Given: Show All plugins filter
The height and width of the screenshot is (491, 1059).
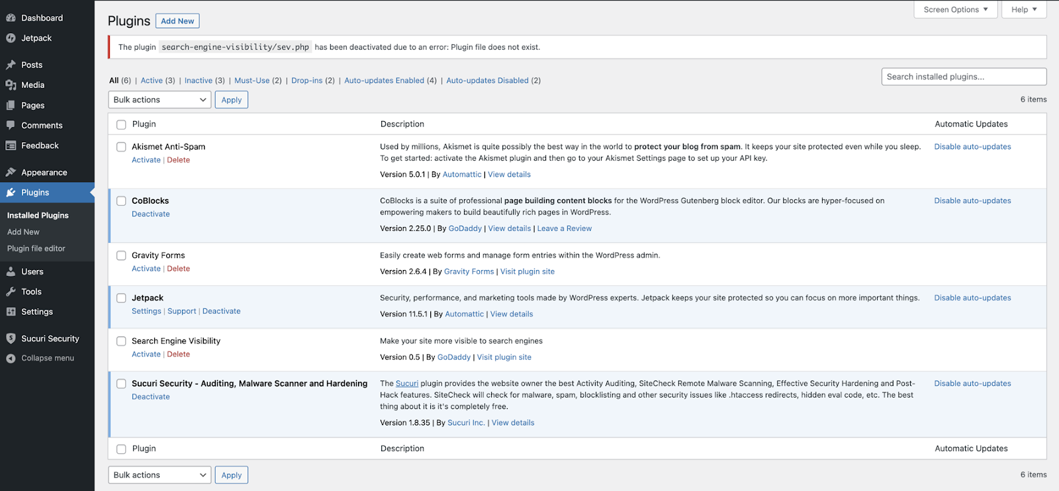Looking at the screenshot, I should (114, 81).
